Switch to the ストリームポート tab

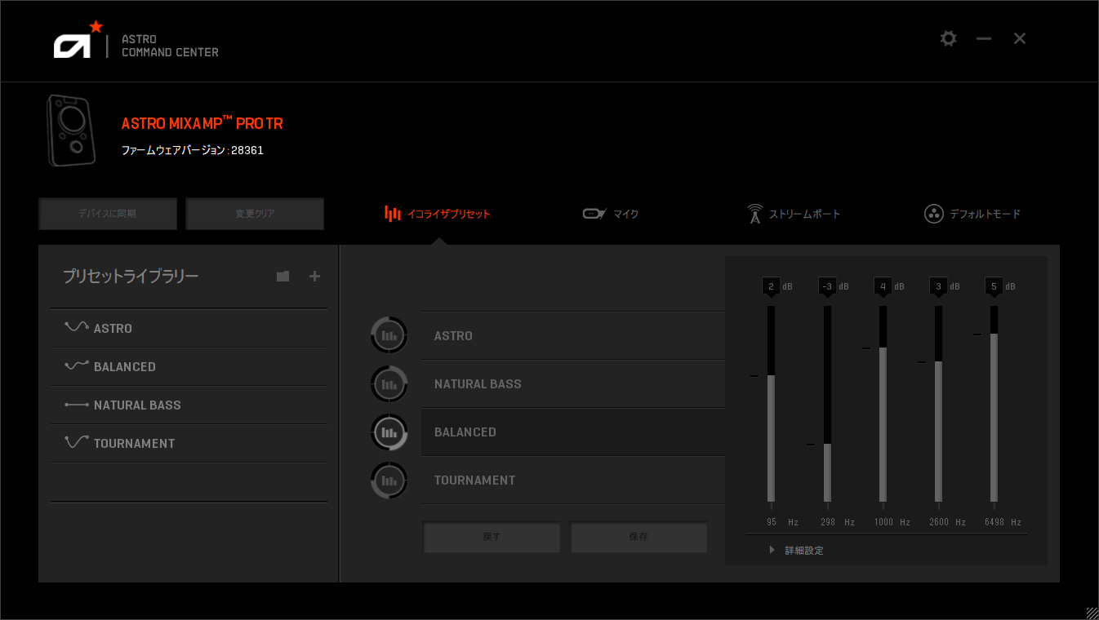[794, 214]
